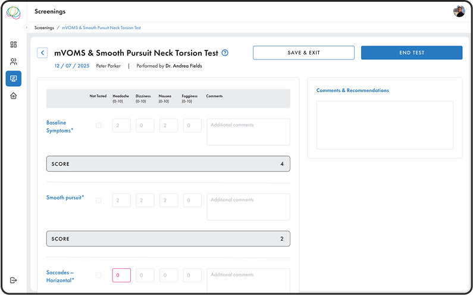
Task: Click the Headache (0-10) column header
Action: click(121, 99)
